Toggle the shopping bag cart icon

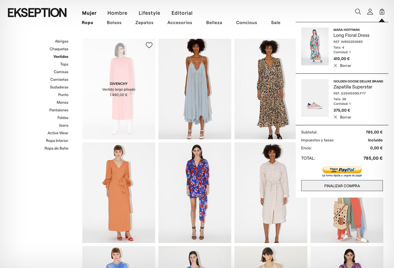tap(382, 12)
